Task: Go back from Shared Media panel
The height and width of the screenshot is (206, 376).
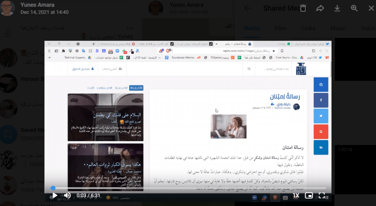Action: [x=248, y=8]
